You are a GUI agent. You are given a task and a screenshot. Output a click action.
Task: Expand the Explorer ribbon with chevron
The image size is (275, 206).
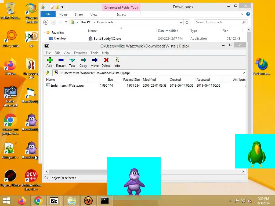point(242,14)
